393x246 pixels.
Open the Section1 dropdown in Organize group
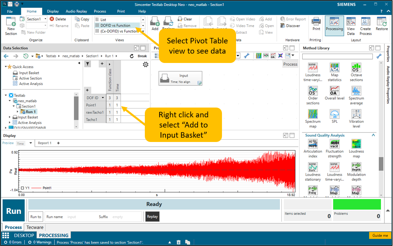click(45, 19)
